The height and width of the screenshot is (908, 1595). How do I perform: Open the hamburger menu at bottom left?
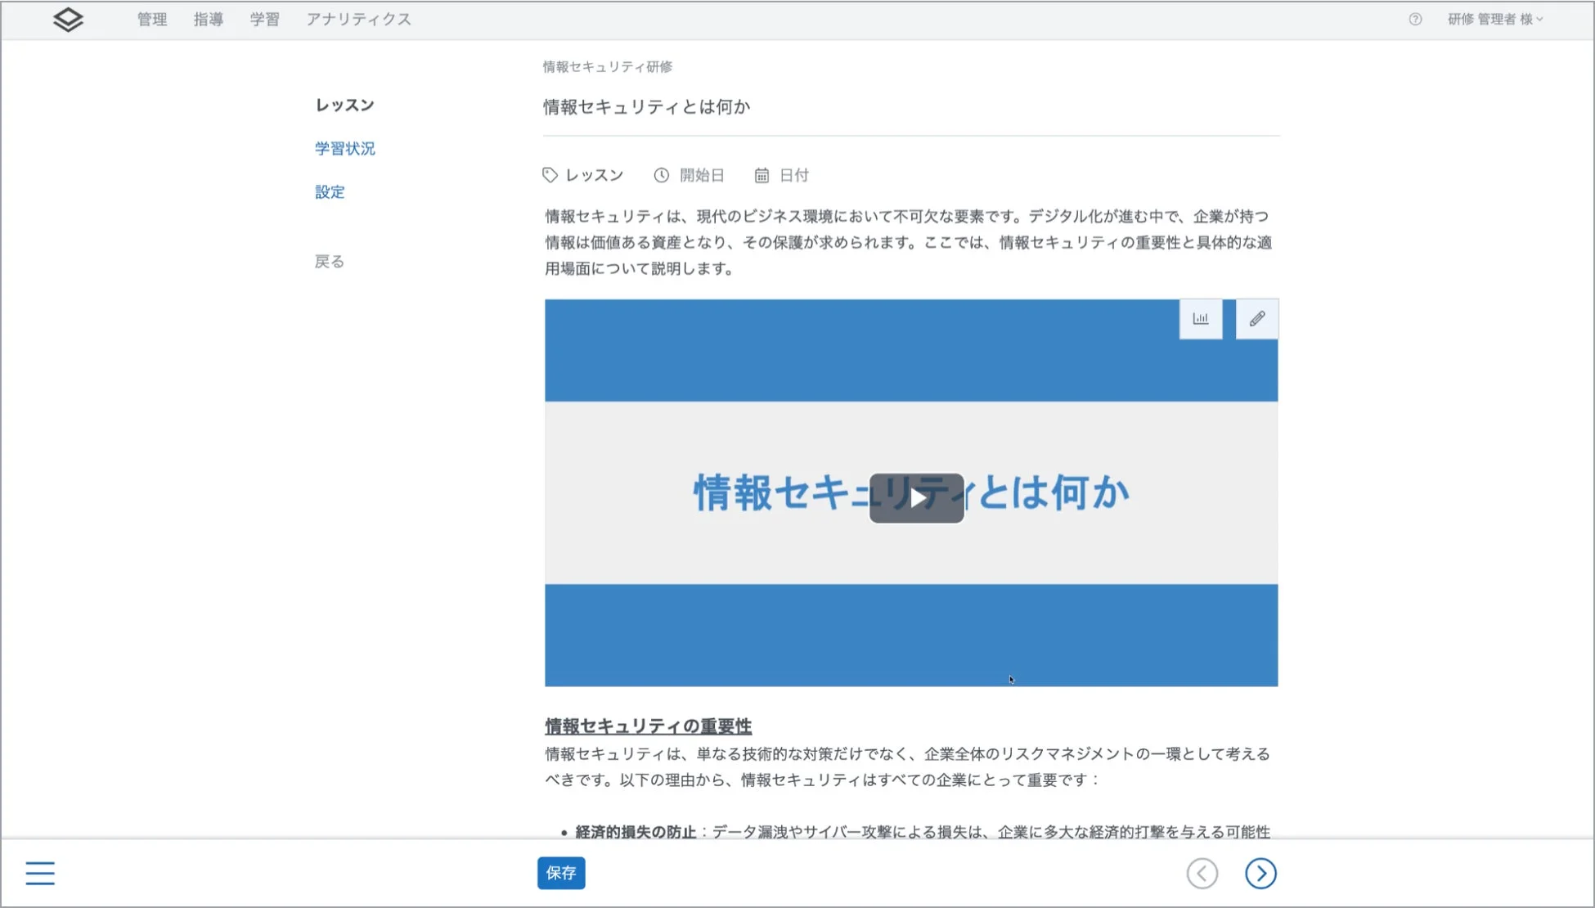click(40, 873)
